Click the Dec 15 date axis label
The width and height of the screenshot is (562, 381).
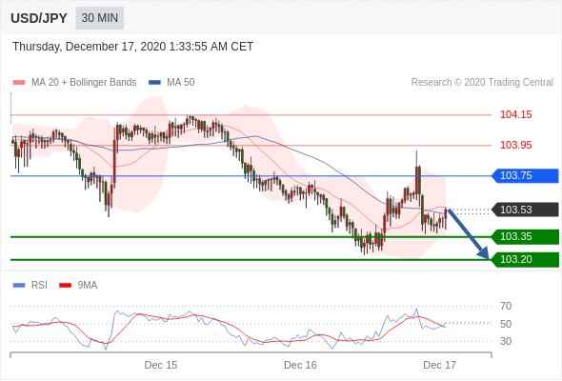[x=161, y=365]
